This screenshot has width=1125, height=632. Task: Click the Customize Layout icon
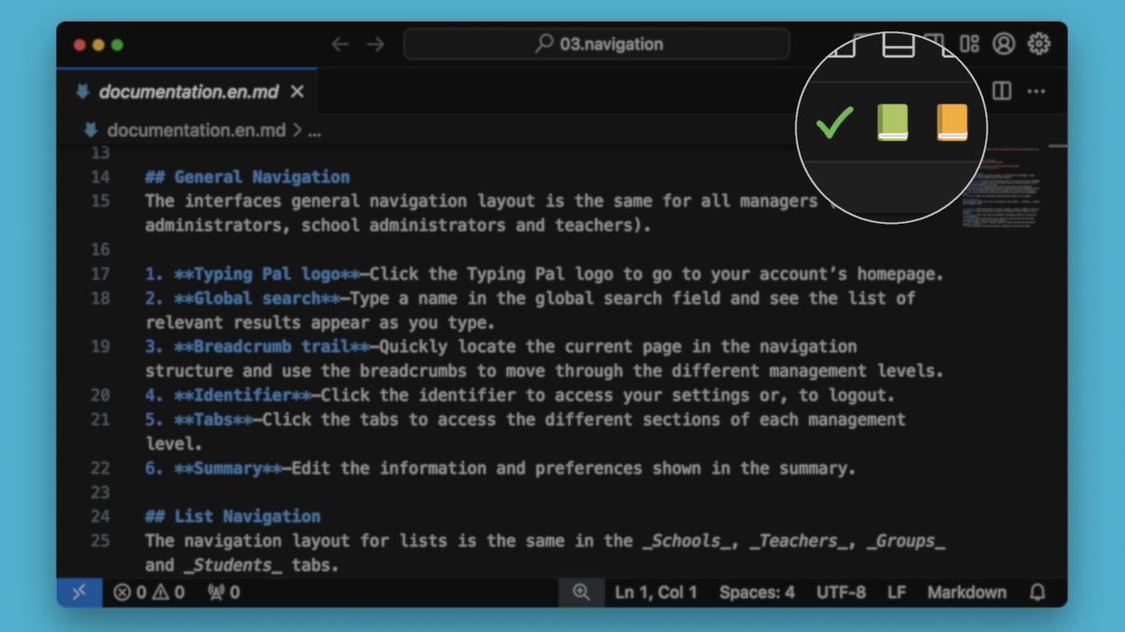pos(970,44)
